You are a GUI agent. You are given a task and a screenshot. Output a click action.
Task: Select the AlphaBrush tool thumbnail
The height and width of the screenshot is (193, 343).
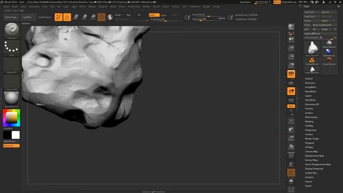pyautogui.click(x=329, y=53)
